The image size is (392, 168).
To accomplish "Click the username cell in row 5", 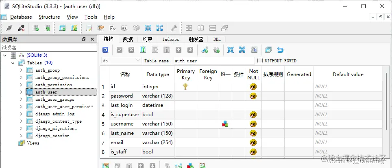I will (x=125, y=124).
